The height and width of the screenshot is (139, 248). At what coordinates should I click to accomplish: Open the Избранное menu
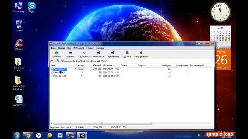point(79,48)
